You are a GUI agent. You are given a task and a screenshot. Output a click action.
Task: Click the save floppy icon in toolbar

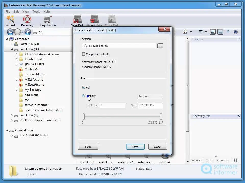(220, 32)
